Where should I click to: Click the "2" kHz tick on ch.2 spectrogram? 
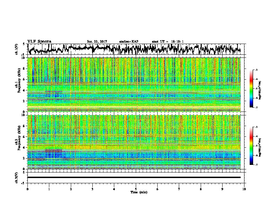(x=24, y=158)
